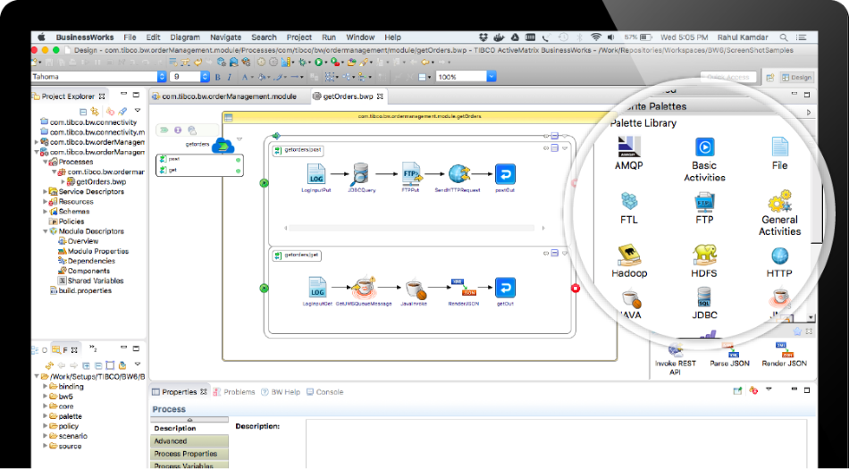
Task: Open the Hadoop palette
Action: click(x=629, y=261)
